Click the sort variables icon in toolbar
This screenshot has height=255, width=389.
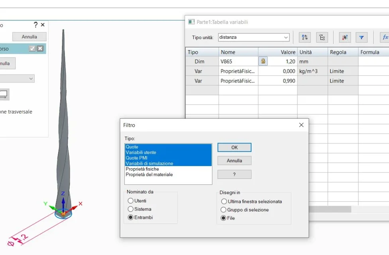(x=305, y=37)
